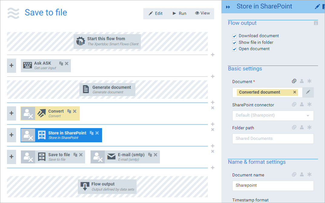Click the asterisk icon next to Document
The image size is (325, 203).
coord(309,81)
